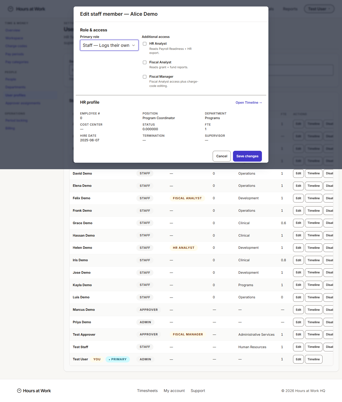Click the PRIMARY badge beside Test User
This screenshot has height=402, width=342.
click(118, 359)
